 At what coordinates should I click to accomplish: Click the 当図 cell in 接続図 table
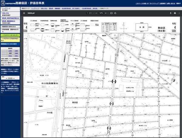(x=10, y=53)
